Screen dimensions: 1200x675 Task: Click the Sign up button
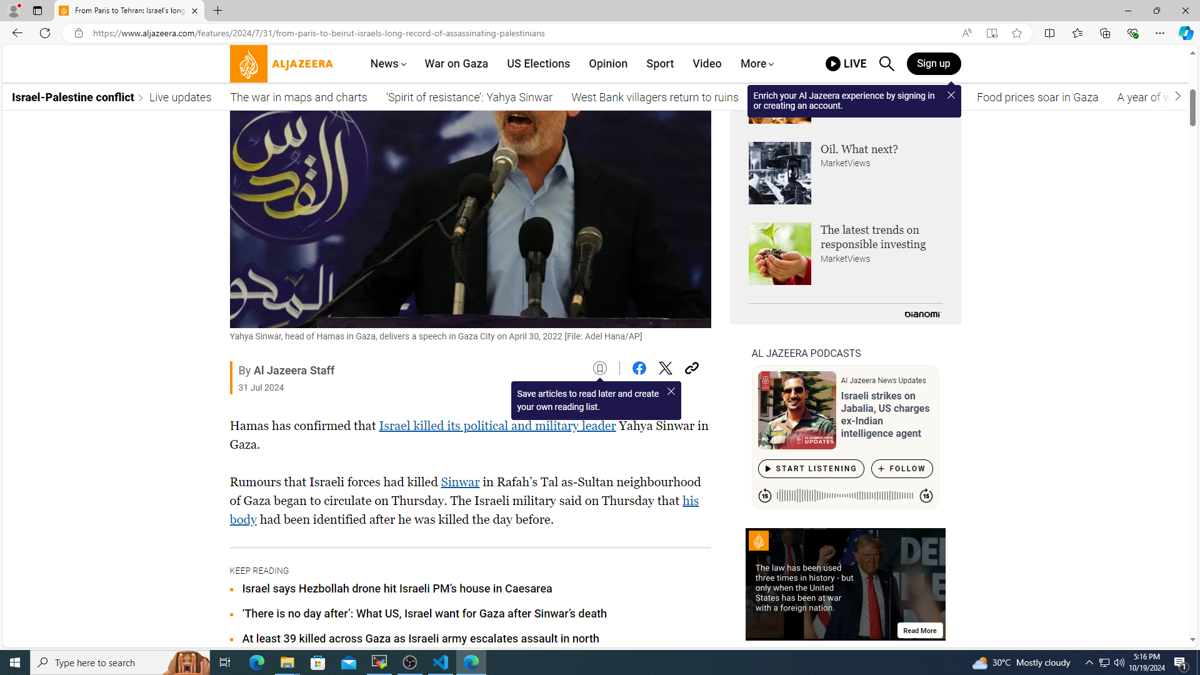pyautogui.click(x=933, y=64)
